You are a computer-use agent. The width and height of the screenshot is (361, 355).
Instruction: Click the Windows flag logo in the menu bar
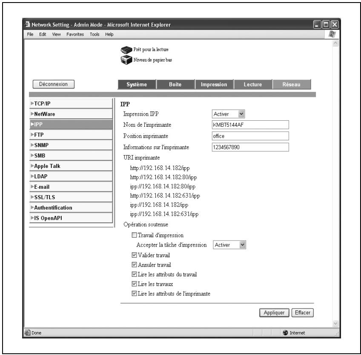(x=332, y=34)
